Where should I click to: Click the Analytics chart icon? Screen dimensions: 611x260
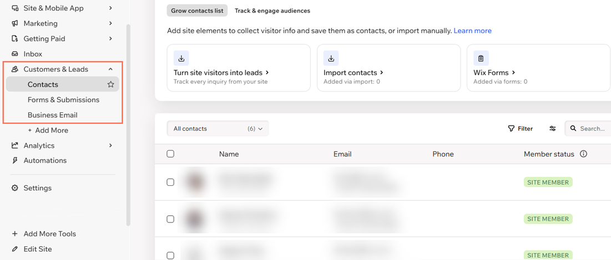pos(15,145)
